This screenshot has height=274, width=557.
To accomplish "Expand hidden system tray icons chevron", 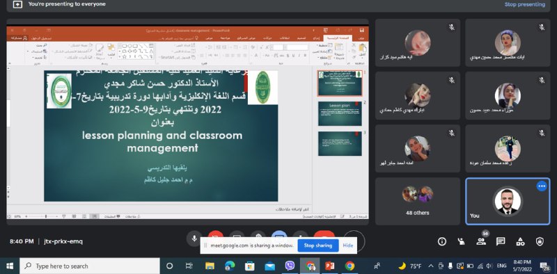I will (431, 266).
